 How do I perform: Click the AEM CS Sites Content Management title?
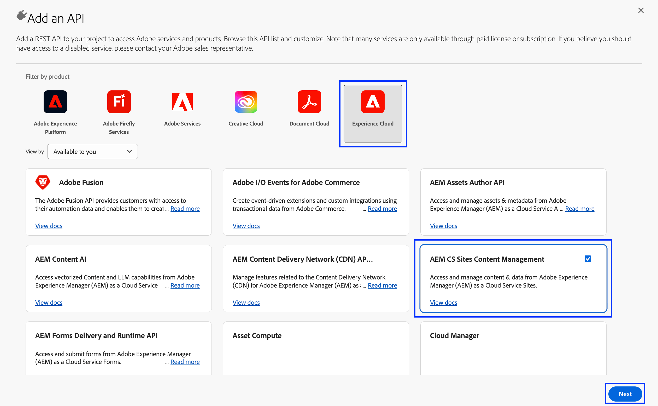487,259
